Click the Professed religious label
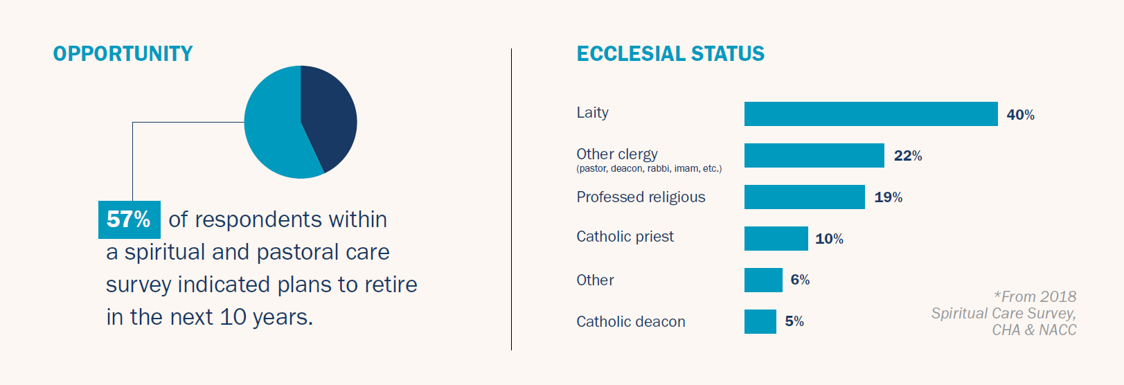The image size is (1124, 385). pyautogui.click(x=641, y=197)
